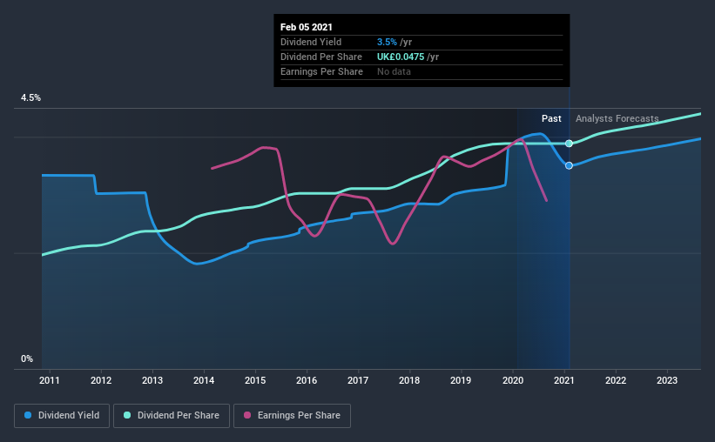Click the 'Analysts Forecasts' label
Image resolution: width=715 pixels, height=442 pixels.
click(617, 118)
